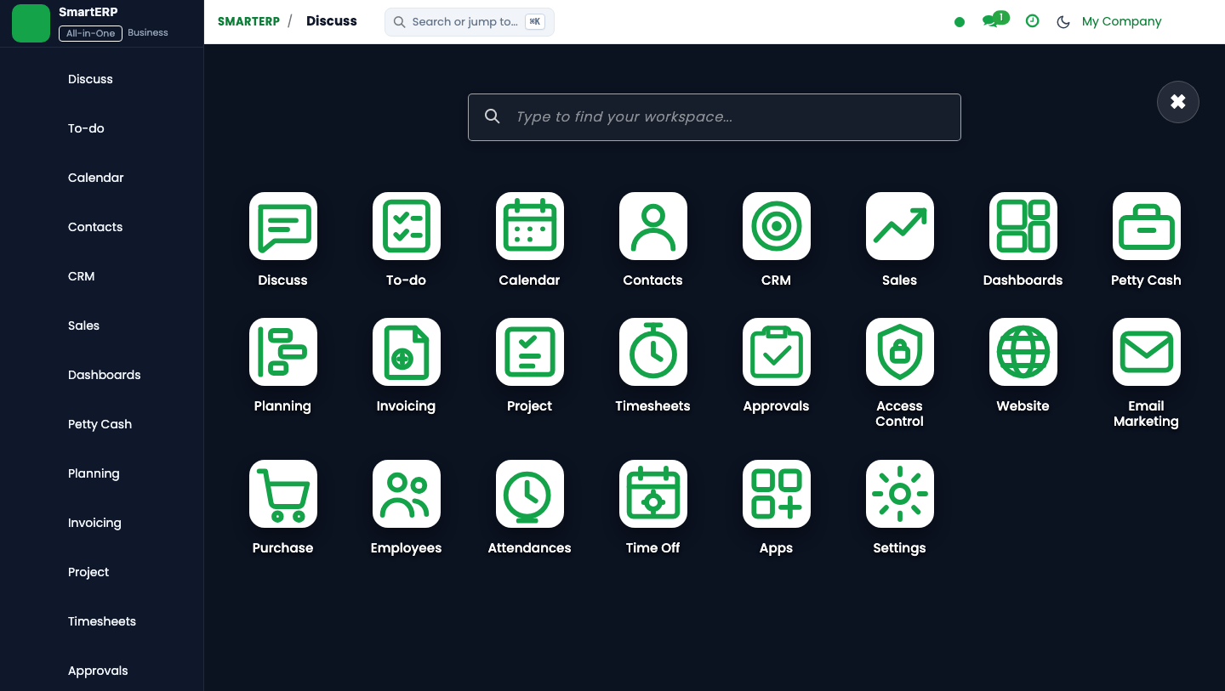Open Project from the sidebar

click(88, 572)
